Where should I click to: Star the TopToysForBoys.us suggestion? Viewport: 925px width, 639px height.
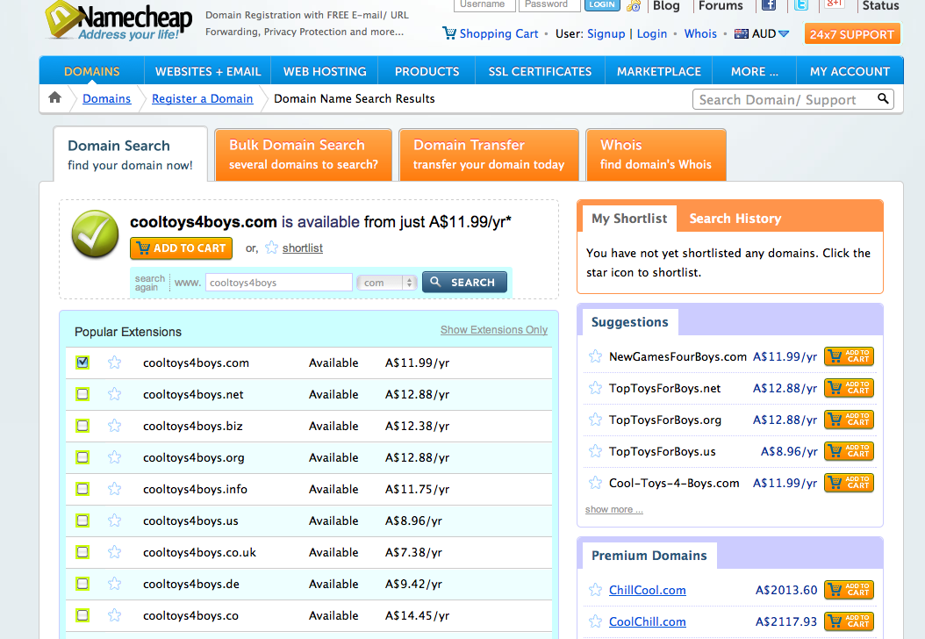595,451
